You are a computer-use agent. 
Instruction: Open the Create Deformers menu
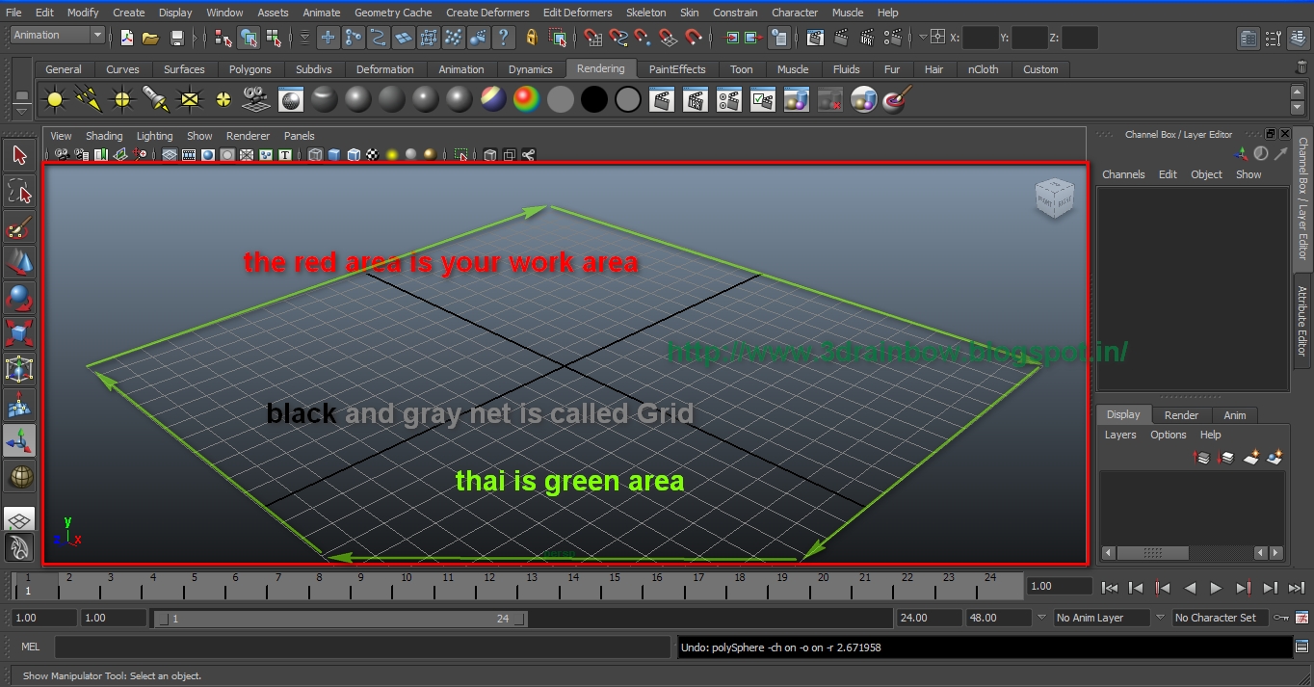point(487,13)
